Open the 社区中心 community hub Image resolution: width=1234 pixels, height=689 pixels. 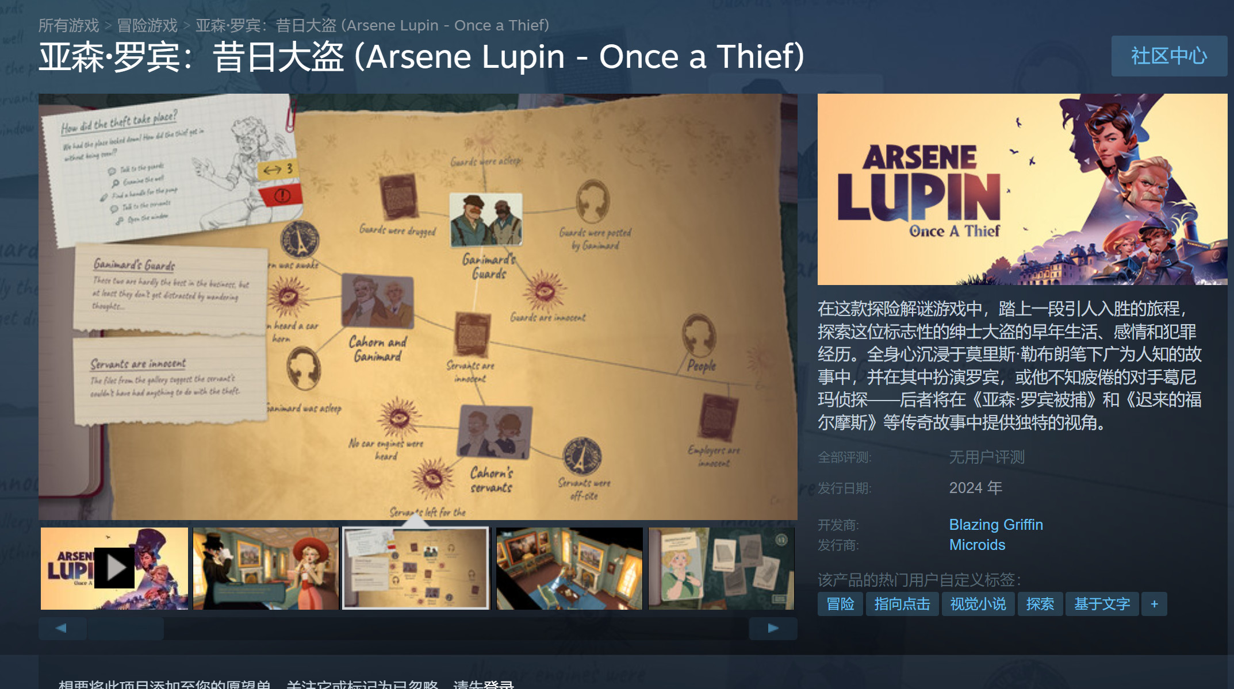1169,56
